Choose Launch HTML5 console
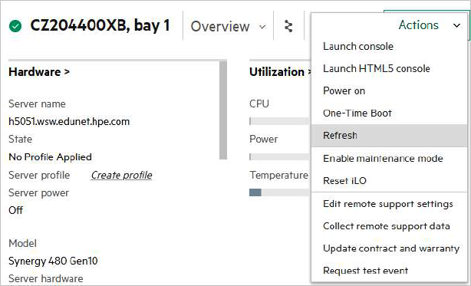Screen dimensions: 471x286 (x=377, y=69)
